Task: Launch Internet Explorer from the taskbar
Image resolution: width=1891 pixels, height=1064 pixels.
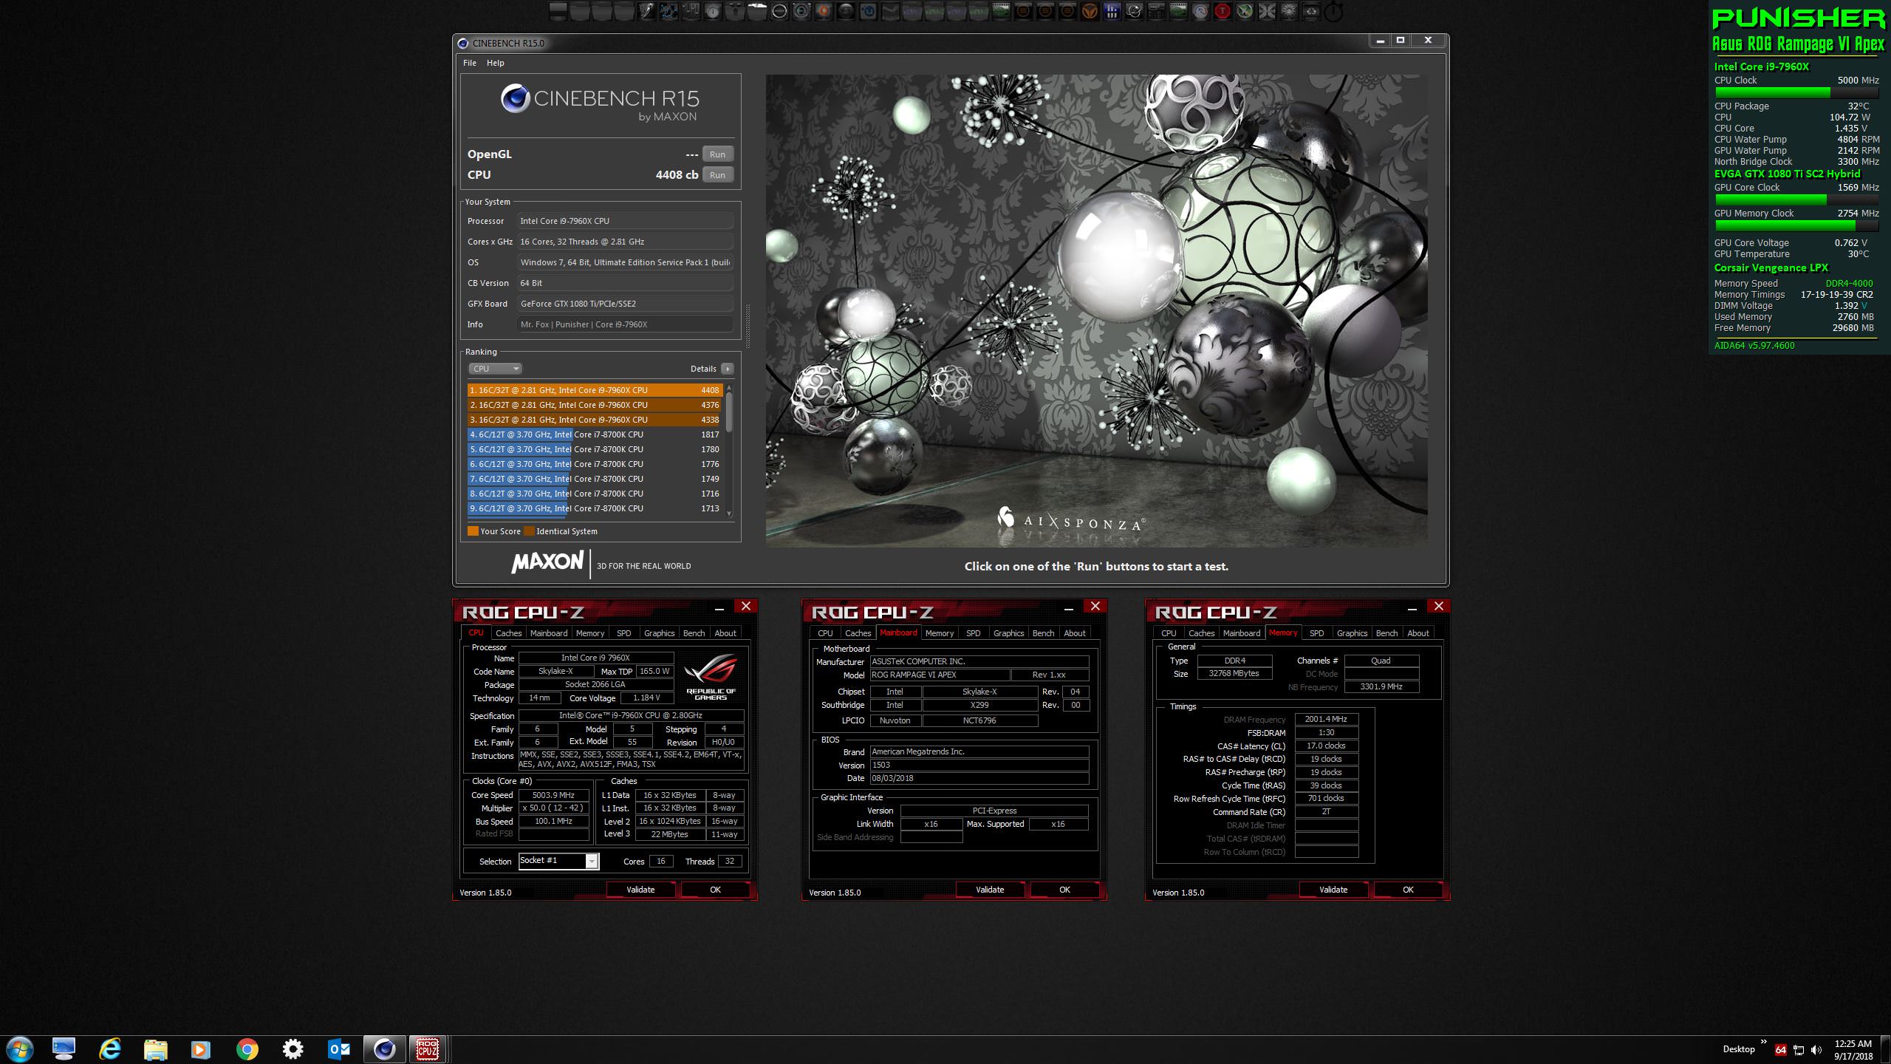Action: point(110,1049)
